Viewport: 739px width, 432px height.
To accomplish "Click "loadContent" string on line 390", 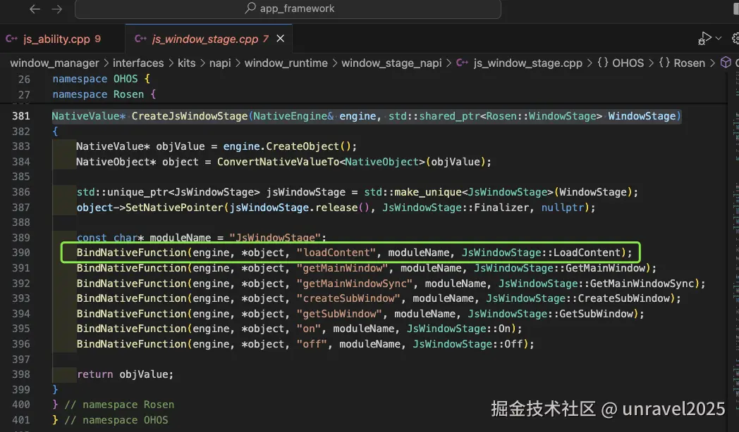I will (336, 253).
